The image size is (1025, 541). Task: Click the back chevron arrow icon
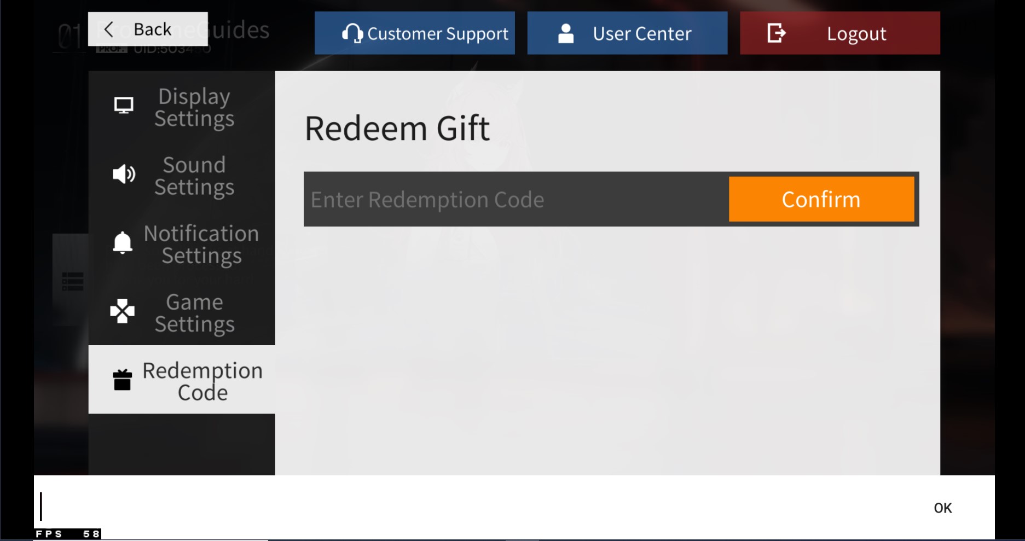[108, 30]
